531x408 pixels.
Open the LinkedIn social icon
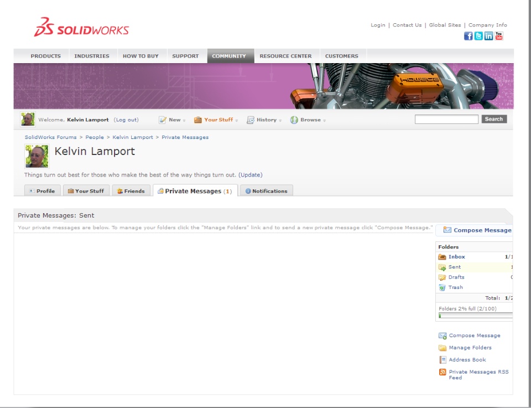tap(488, 36)
